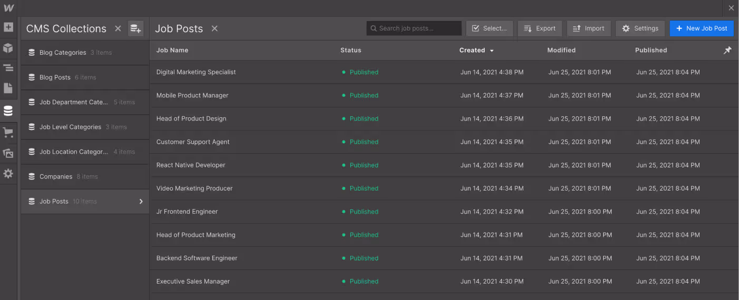Screen dimensions: 739x300
Task: Open the Symbols cube panel
Action: click(x=8, y=48)
